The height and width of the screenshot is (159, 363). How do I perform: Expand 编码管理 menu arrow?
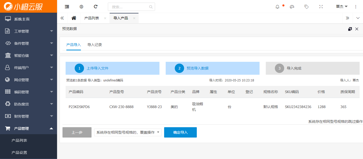click(x=51, y=92)
